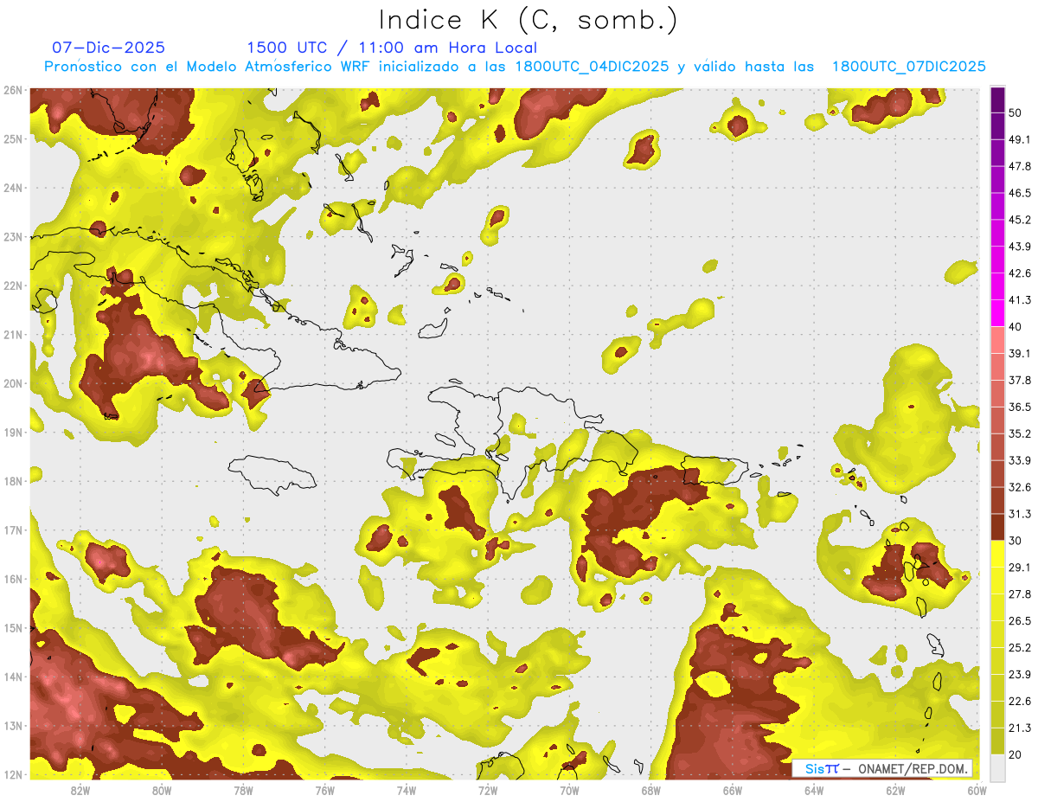Click the bright yellow scale segment just below 30

click(997, 554)
